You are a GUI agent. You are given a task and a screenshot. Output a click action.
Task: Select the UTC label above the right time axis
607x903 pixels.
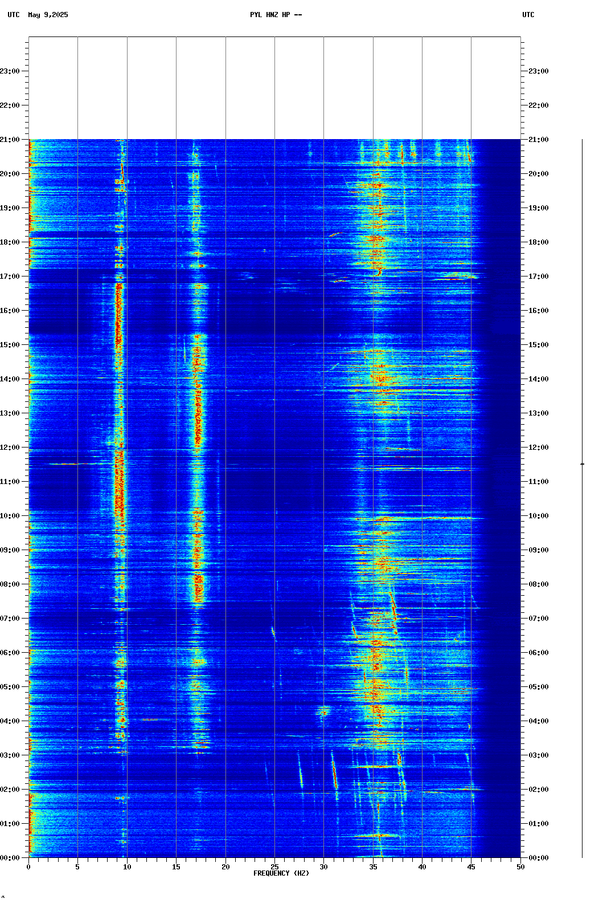[x=528, y=15]
